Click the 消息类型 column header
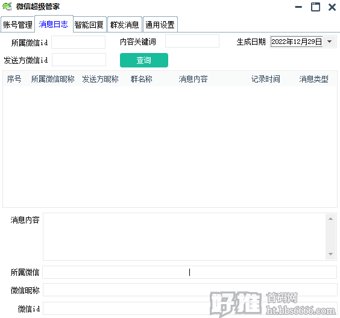 coord(313,79)
